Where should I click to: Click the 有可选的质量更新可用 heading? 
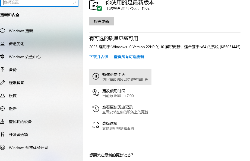coord(114,38)
